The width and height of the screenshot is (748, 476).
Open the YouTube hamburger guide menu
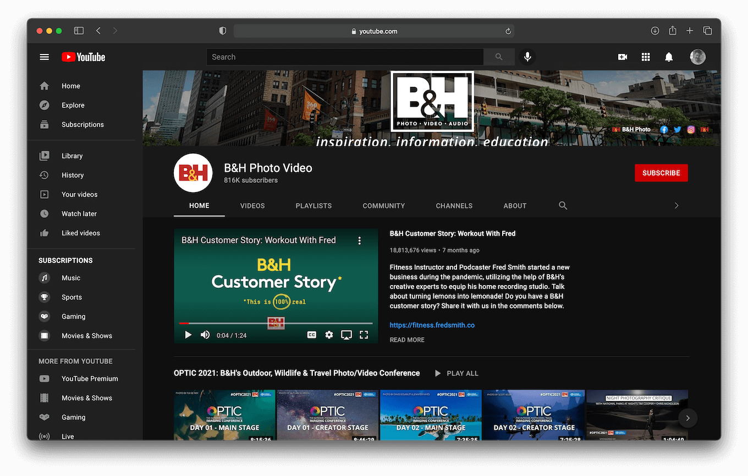point(45,57)
